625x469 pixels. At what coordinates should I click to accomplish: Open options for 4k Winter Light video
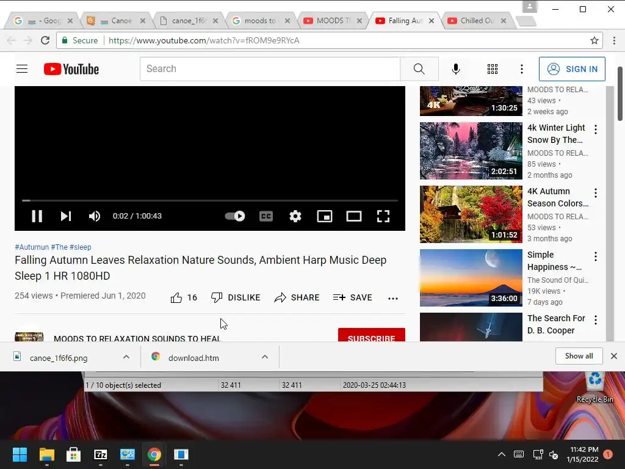(596, 129)
